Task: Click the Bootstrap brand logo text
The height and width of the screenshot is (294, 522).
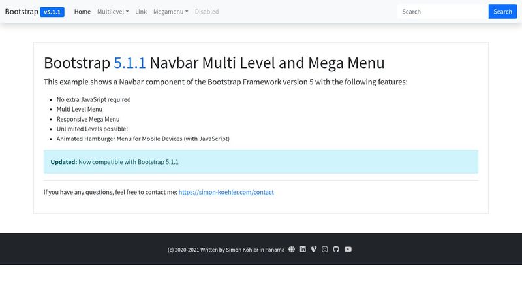Action: [x=22, y=12]
